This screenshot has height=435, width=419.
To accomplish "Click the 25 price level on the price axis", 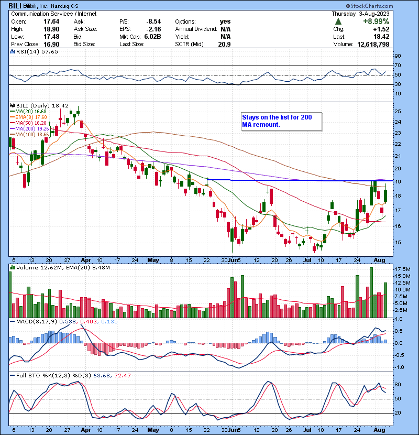I will pyautogui.click(x=398, y=112).
